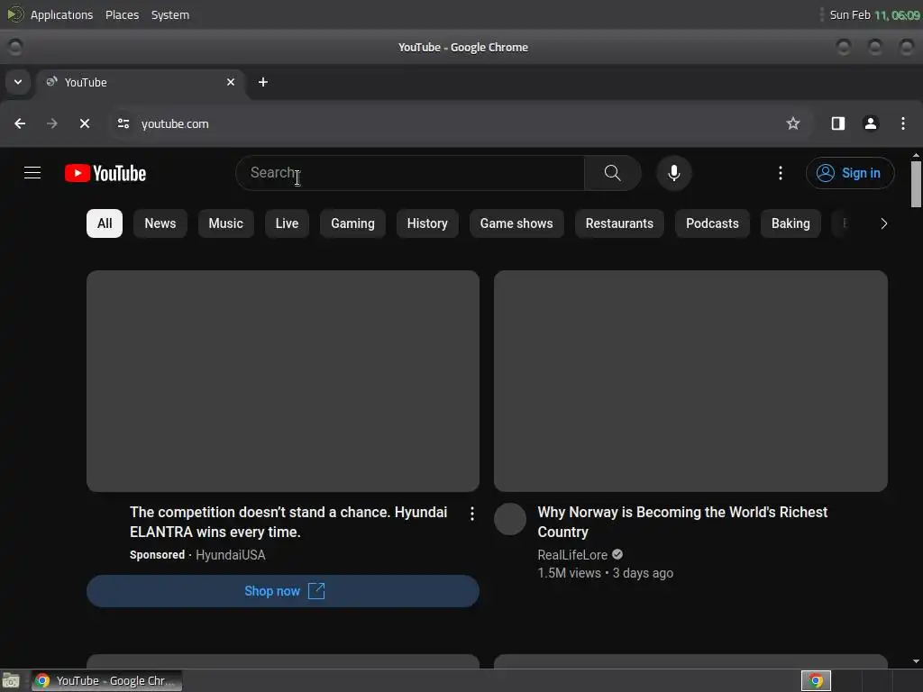
Task: Select the All filter chip
Action: point(105,223)
